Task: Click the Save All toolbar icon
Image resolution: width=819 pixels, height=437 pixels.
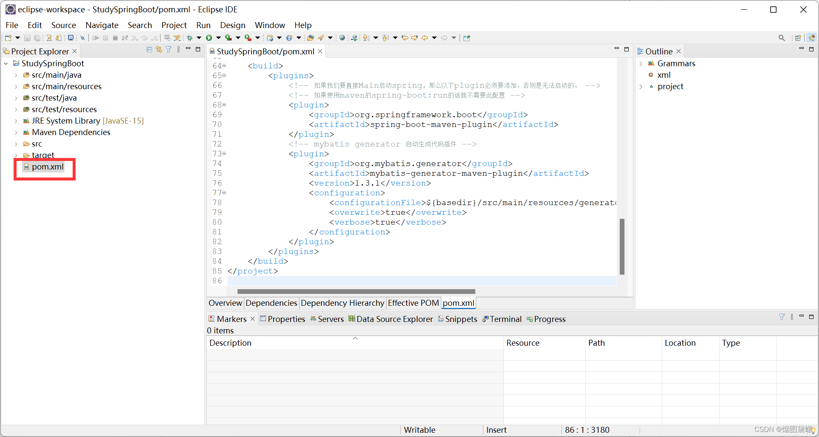Action: tap(37, 38)
